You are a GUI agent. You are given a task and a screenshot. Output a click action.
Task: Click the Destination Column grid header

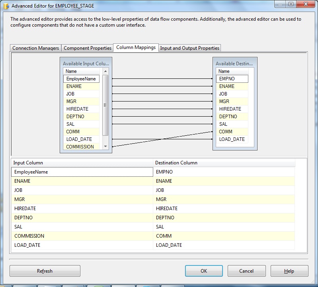(224, 163)
